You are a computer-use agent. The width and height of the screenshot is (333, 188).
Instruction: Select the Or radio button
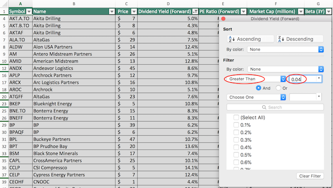click(x=279, y=88)
